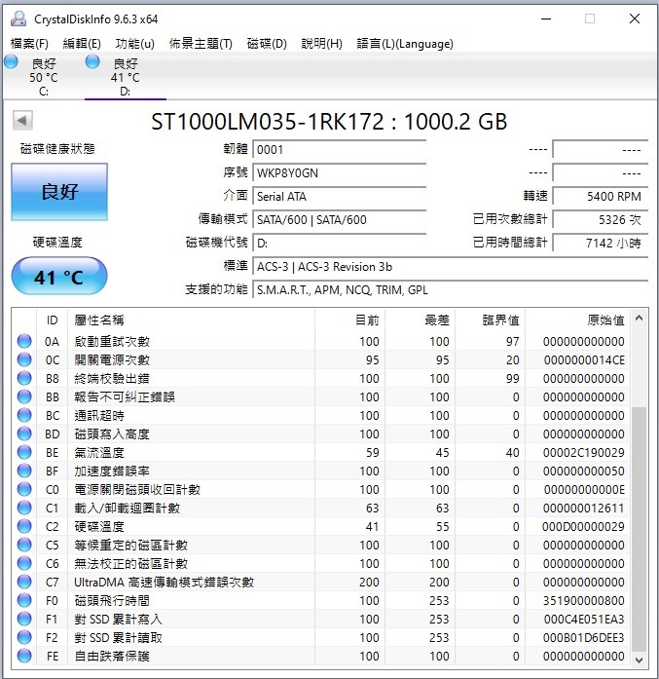Select raw value 351900000800
659x679 pixels.
pyautogui.click(x=584, y=601)
